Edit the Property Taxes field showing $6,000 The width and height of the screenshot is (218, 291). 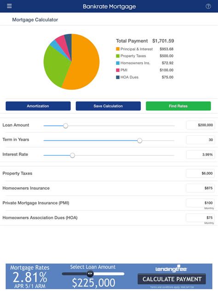pyautogui.click(x=201, y=173)
